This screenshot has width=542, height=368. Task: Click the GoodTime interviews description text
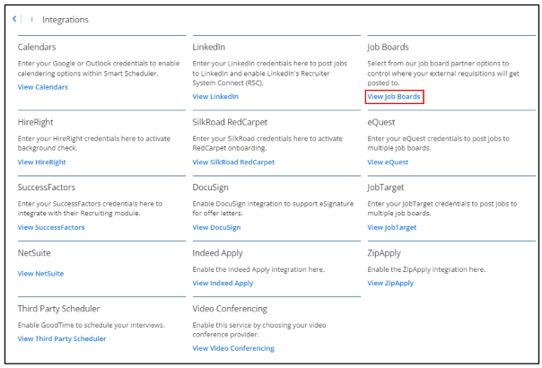tap(92, 325)
